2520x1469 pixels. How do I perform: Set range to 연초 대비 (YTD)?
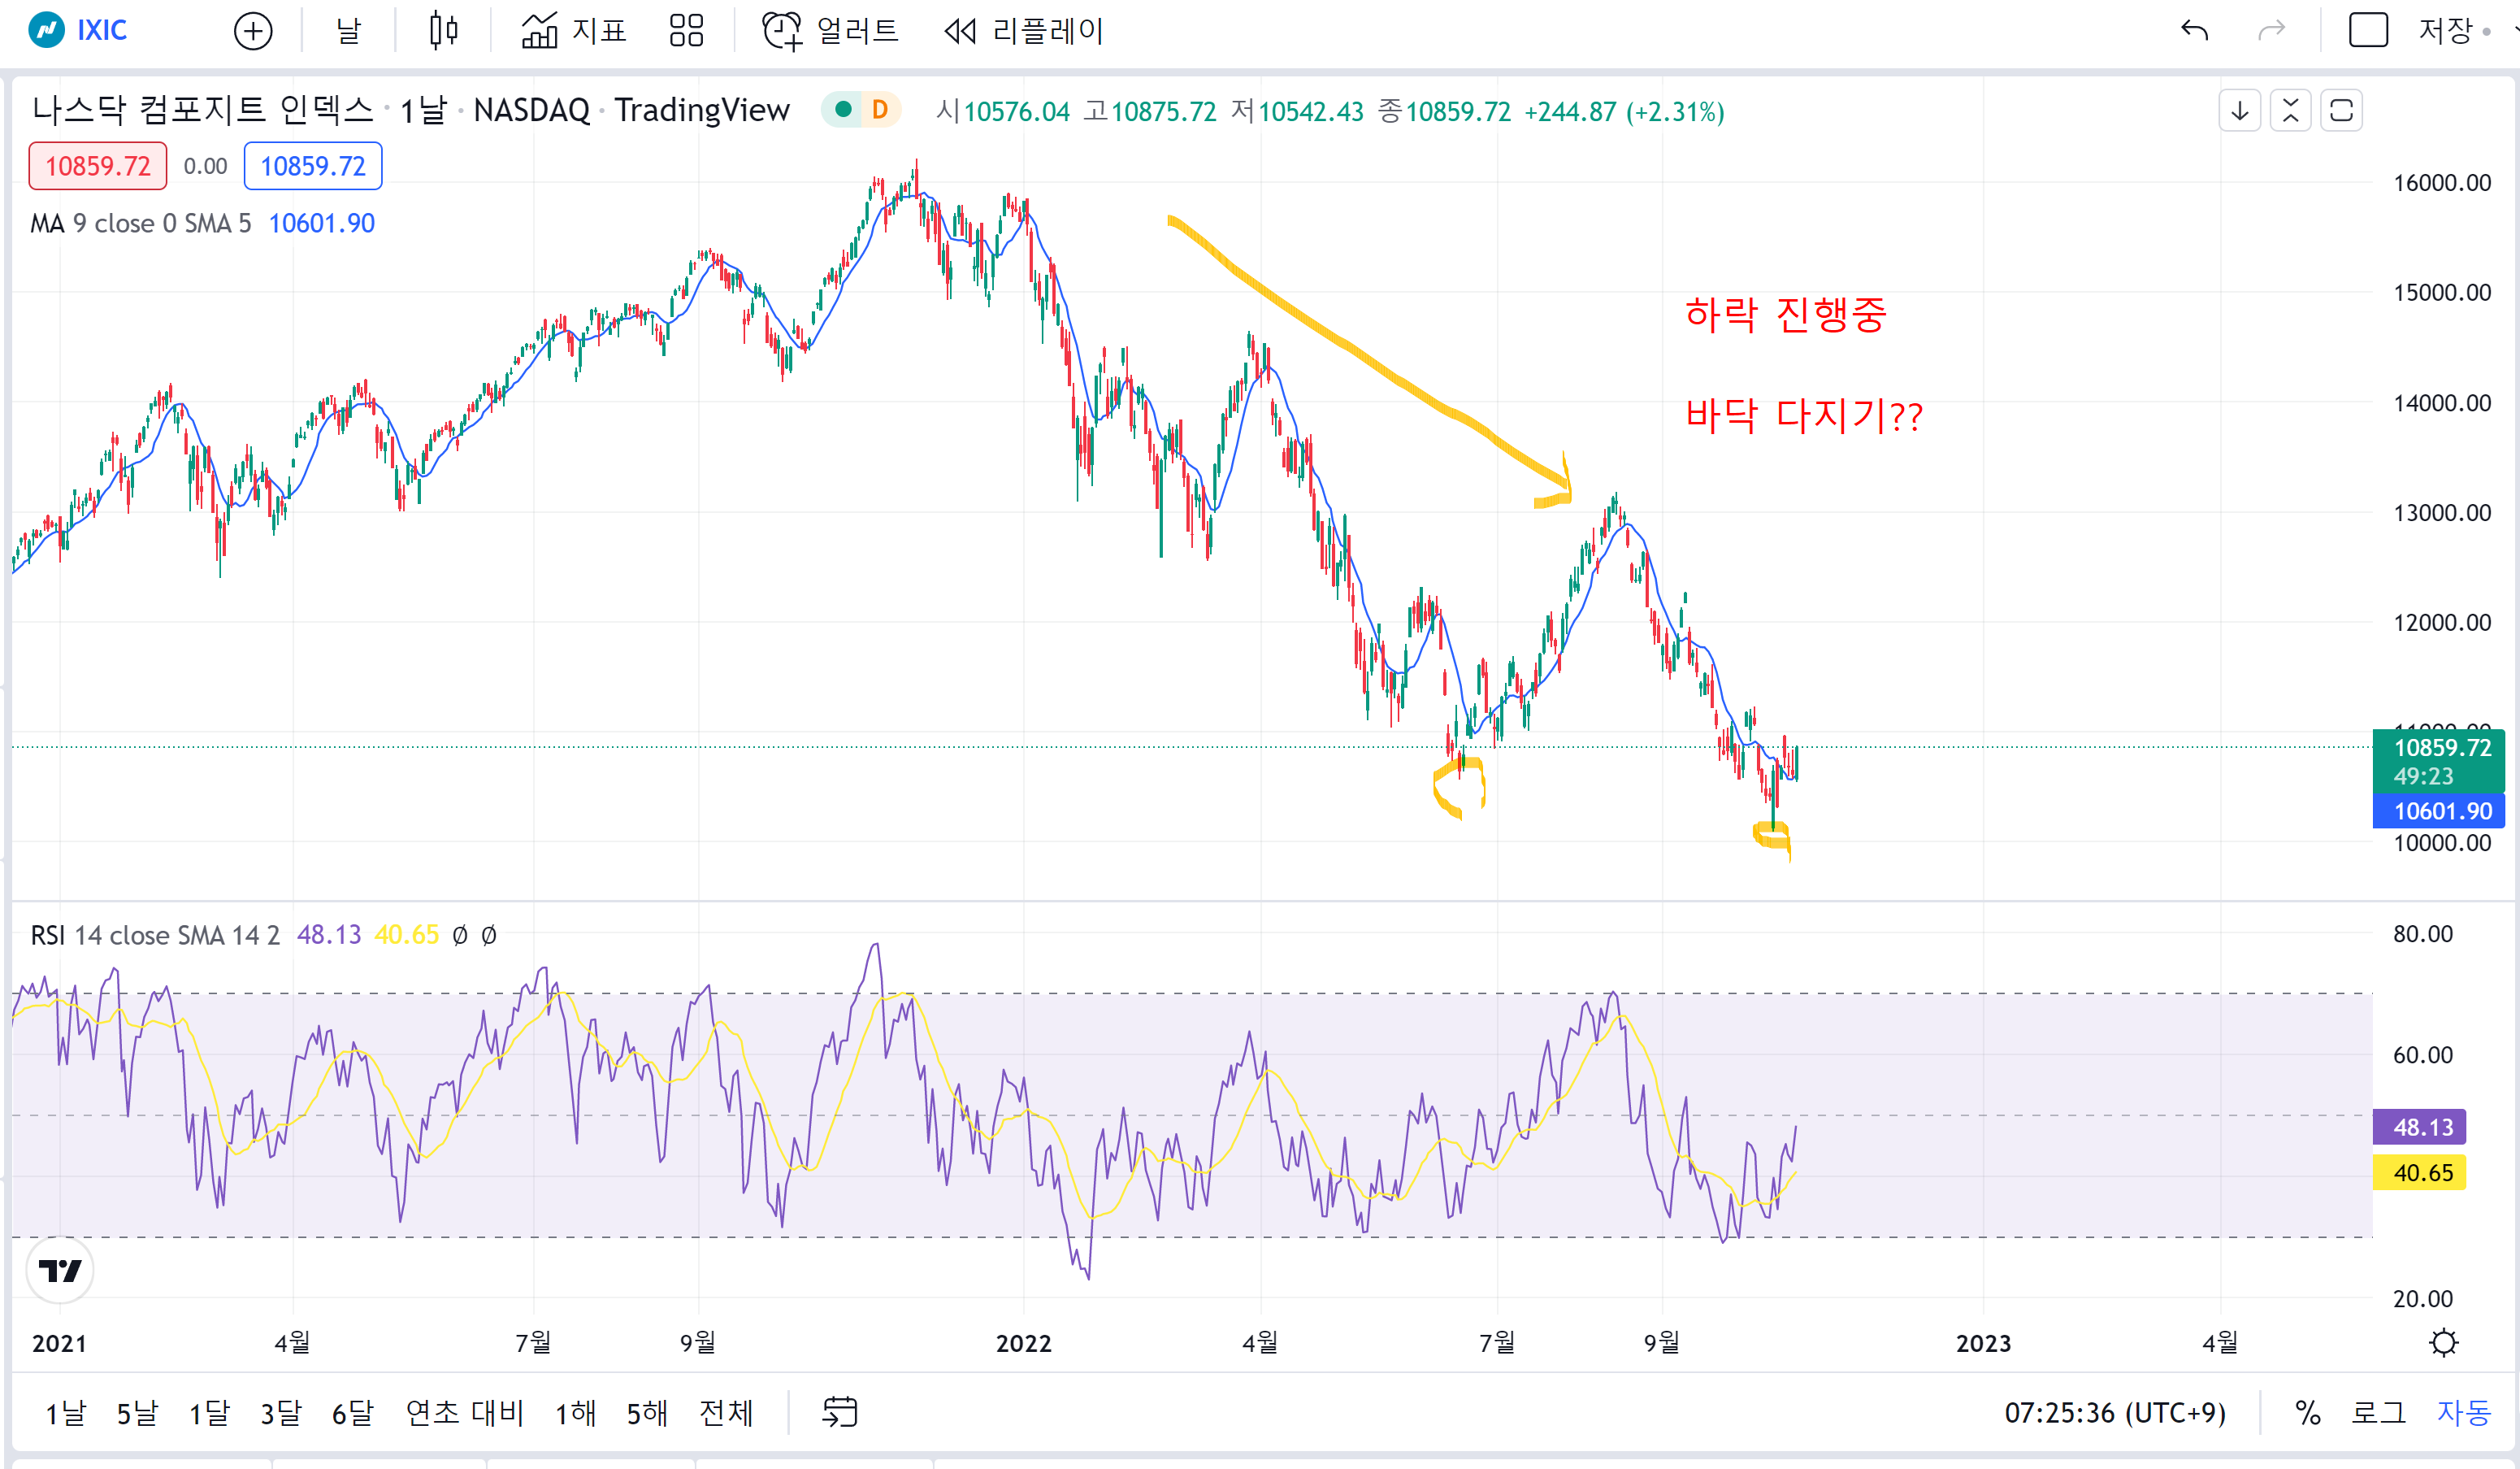(x=465, y=1413)
